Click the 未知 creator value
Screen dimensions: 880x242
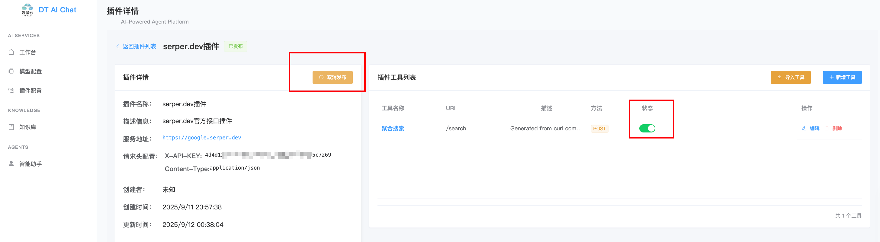coord(169,190)
